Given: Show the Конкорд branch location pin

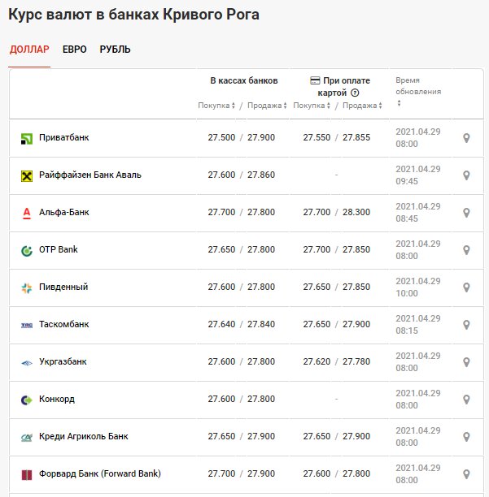Looking at the screenshot, I should (x=466, y=400).
